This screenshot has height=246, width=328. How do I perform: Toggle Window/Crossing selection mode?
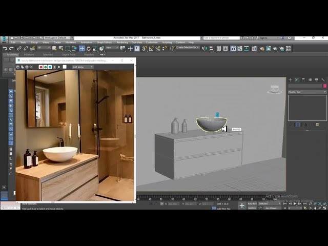74,49
